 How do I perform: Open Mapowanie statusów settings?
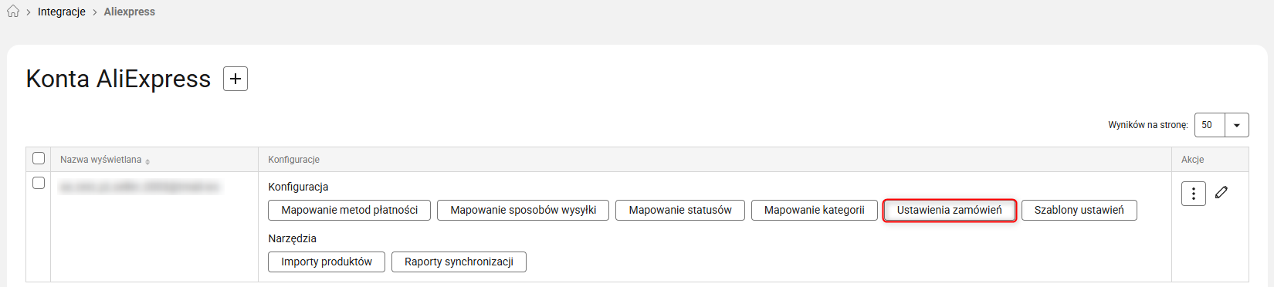point(680,210)
